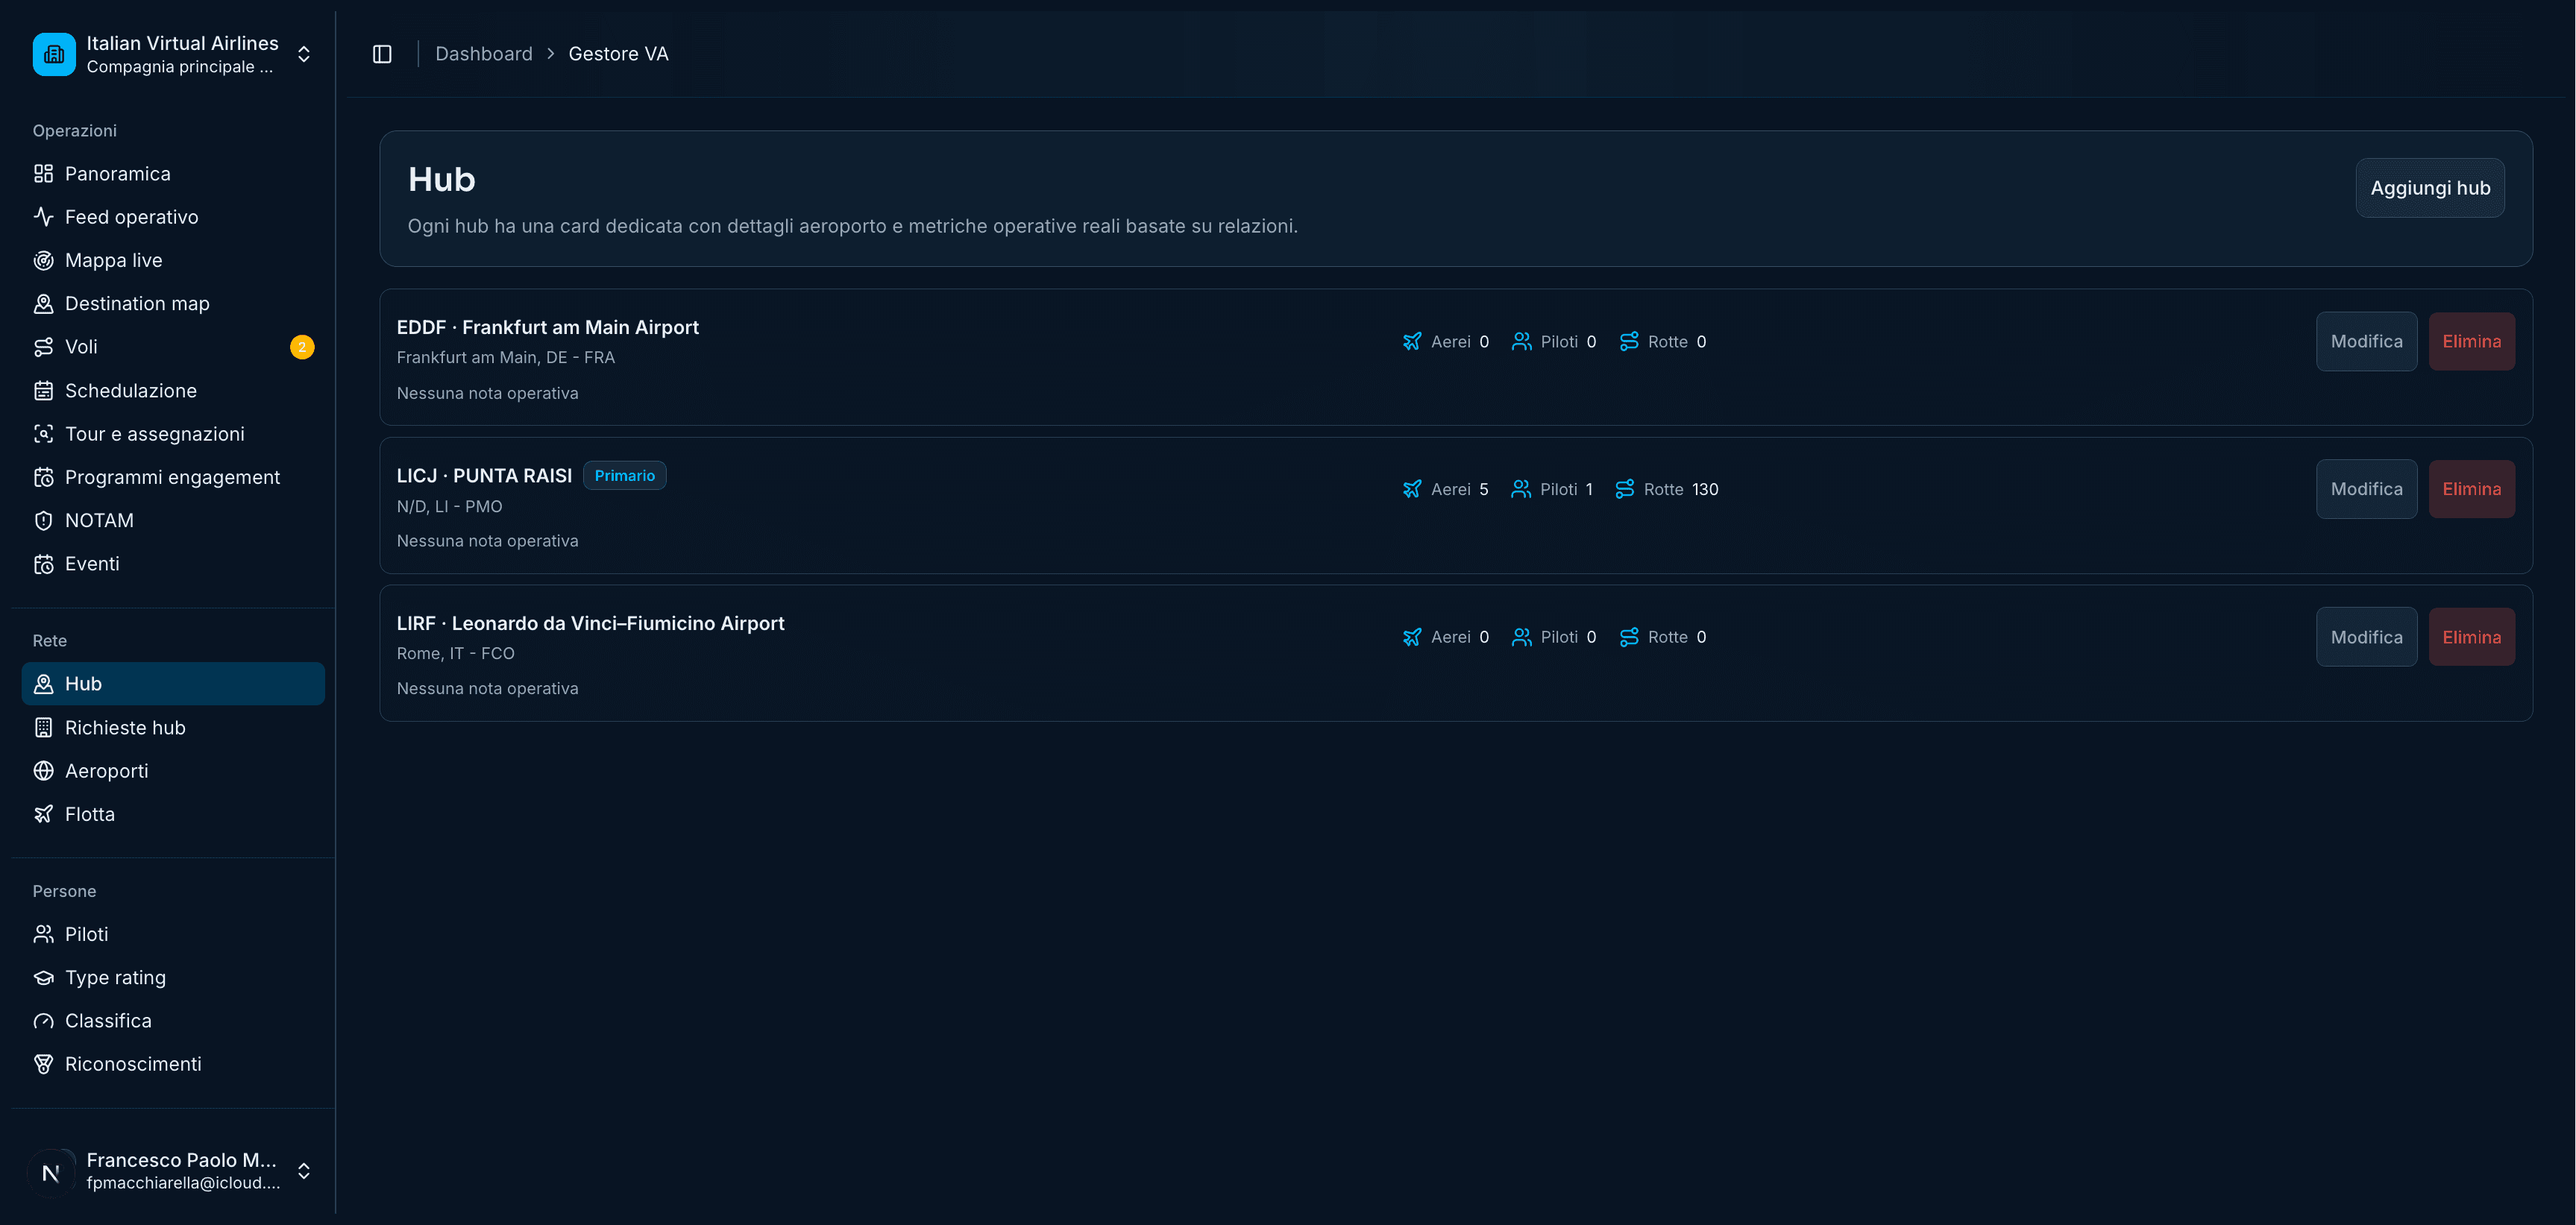
Task: Click 'LIRF · Leonardo da Vinci–Fiumicino Airport' title
Action: (590, 623)
